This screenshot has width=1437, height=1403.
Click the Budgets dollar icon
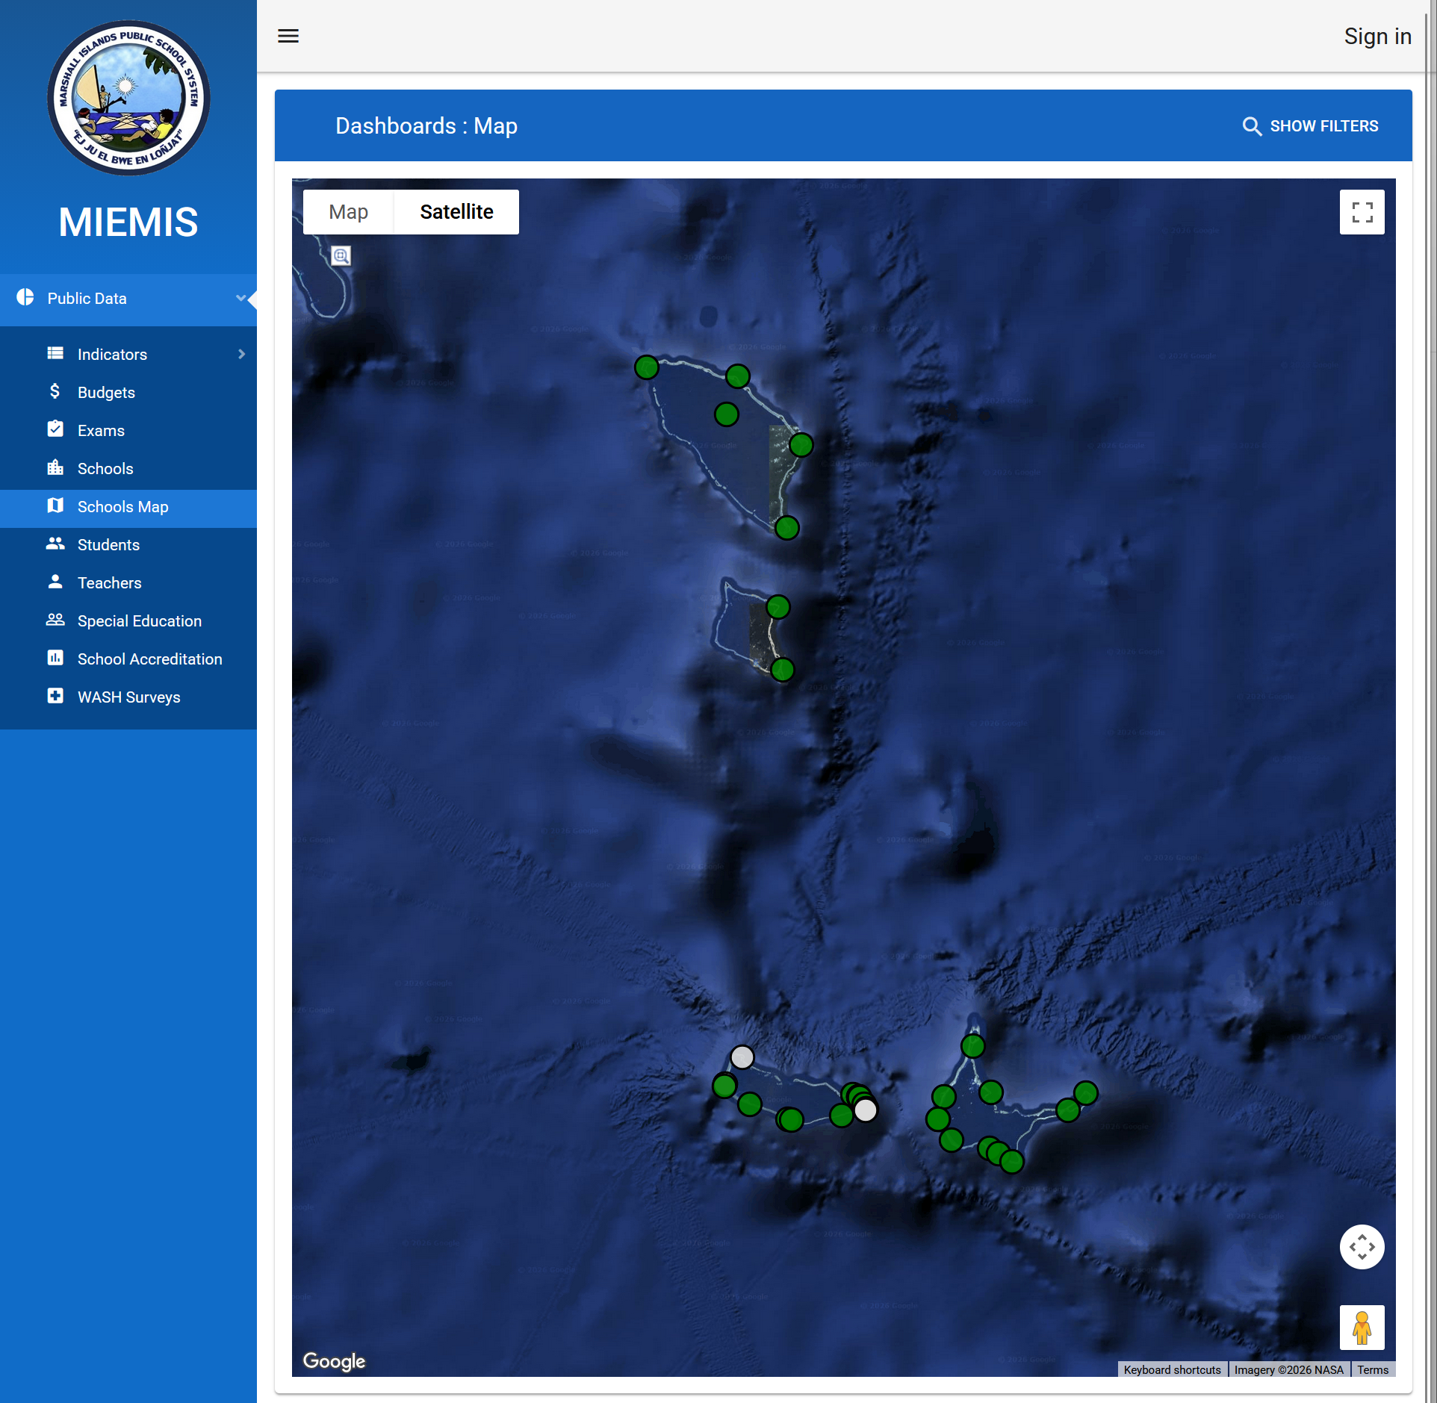(55, 392)
